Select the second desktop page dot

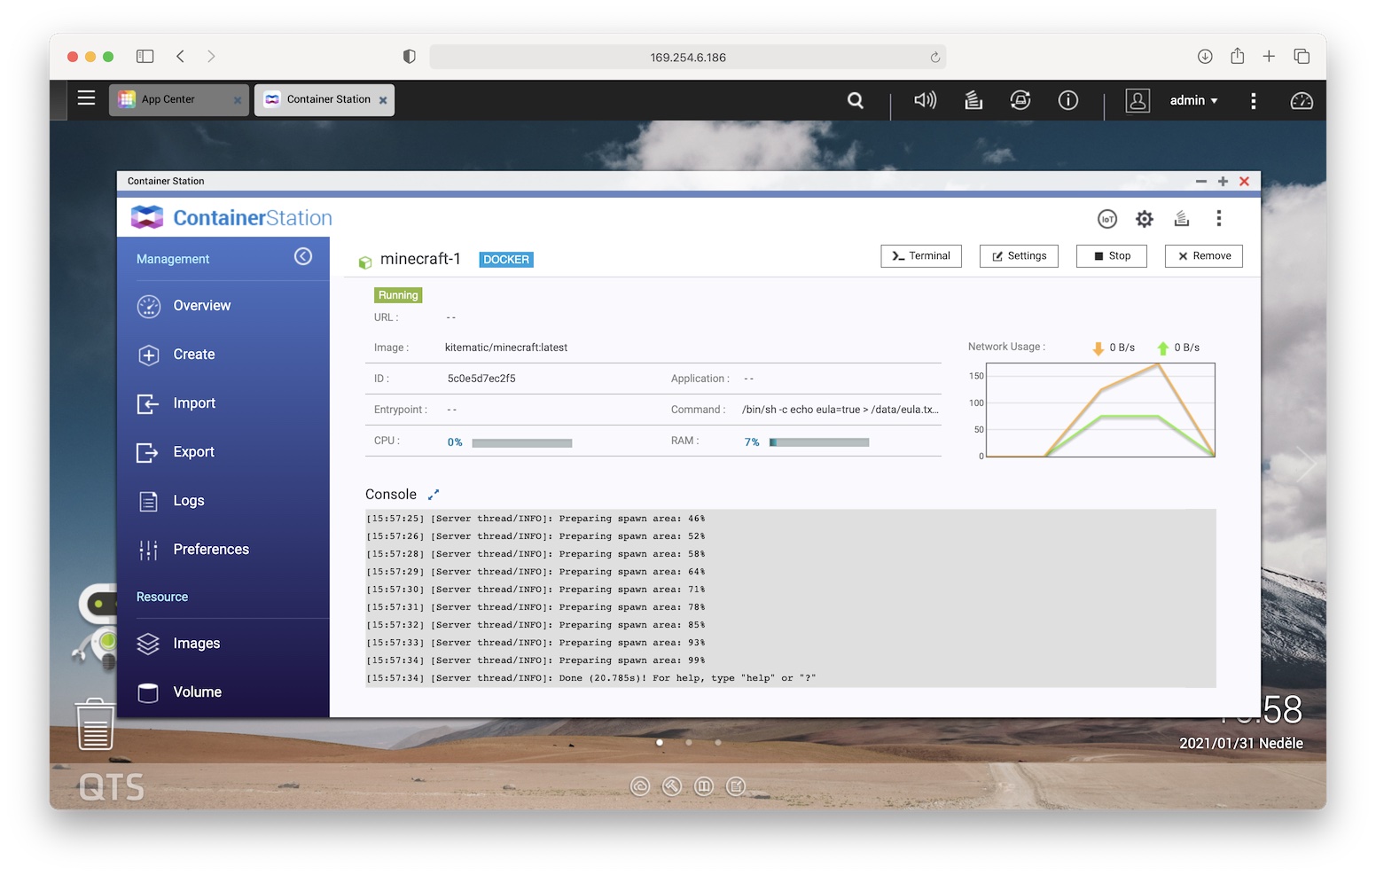click(x=689, y=742)
